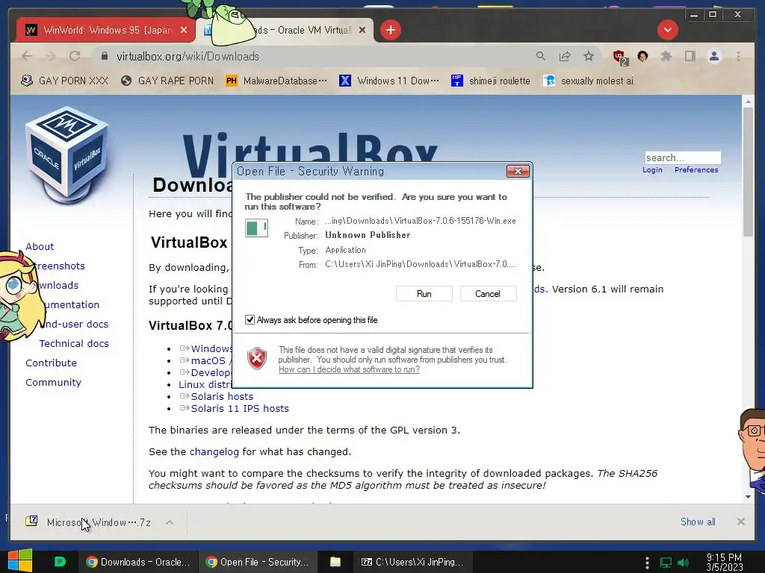Click the red shield warning icon
The height and width of the screenshot is (573, 765).
pos(257,359)
